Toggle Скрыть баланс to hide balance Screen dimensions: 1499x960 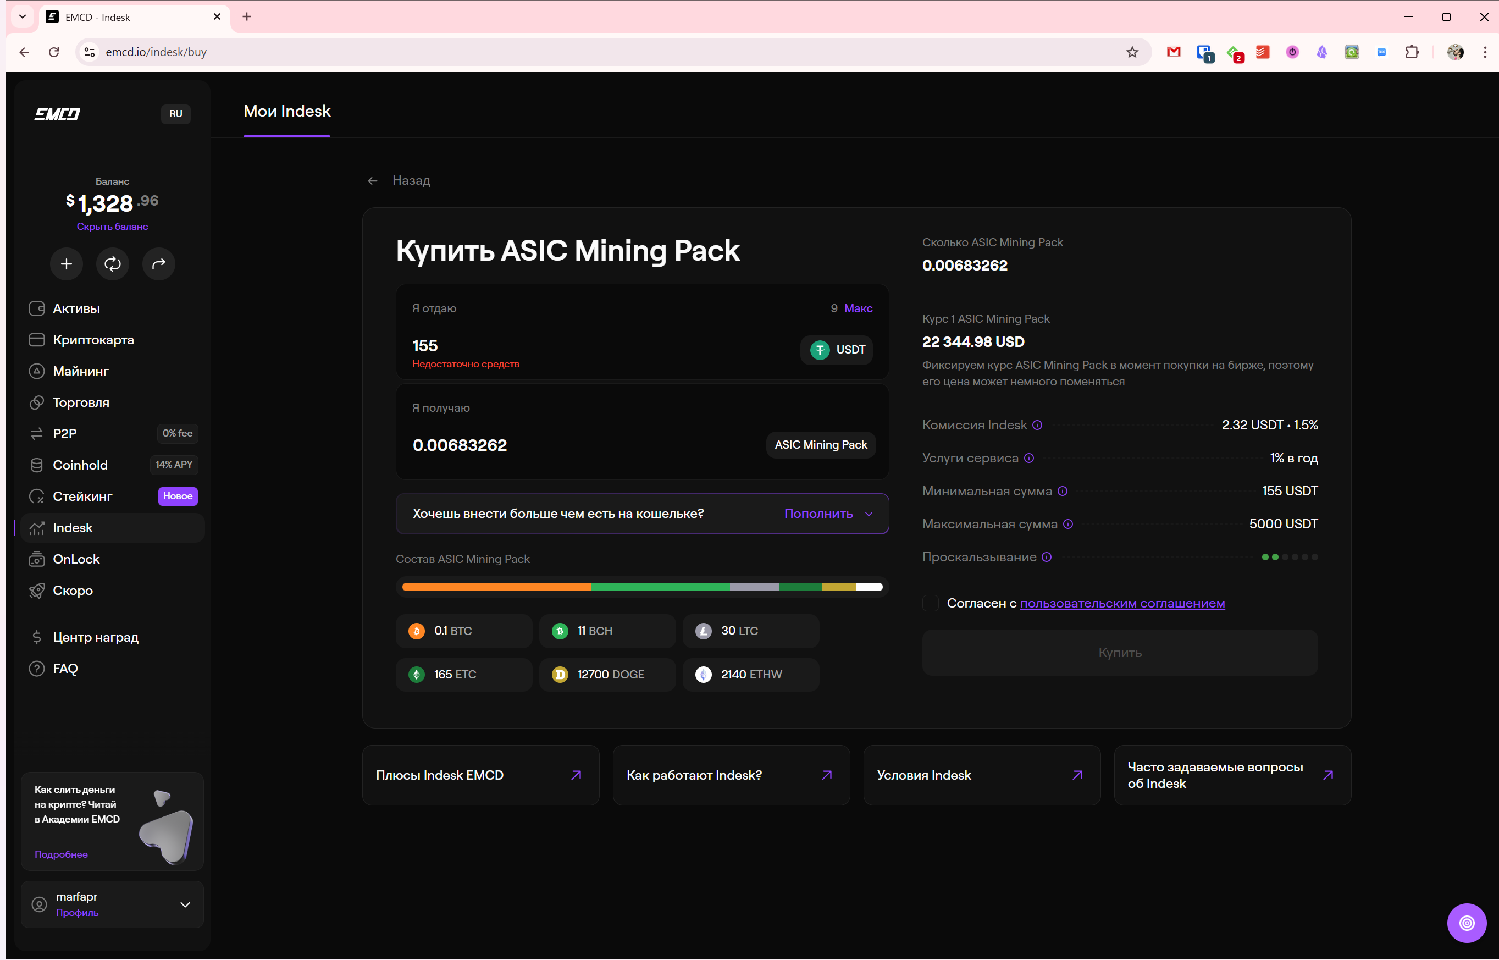[x=112, y=227]
